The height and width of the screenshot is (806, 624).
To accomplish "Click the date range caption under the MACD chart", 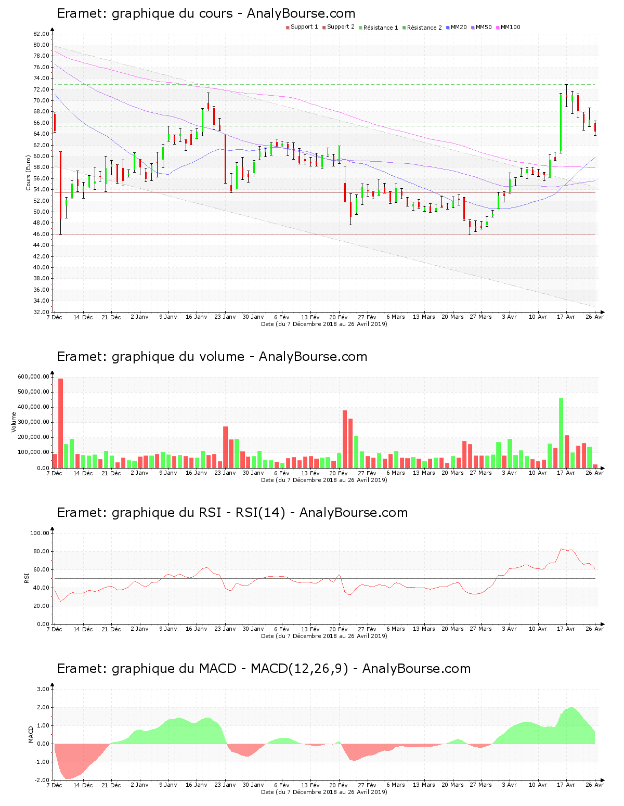I will pyautogui.click(x=324, y=792).
